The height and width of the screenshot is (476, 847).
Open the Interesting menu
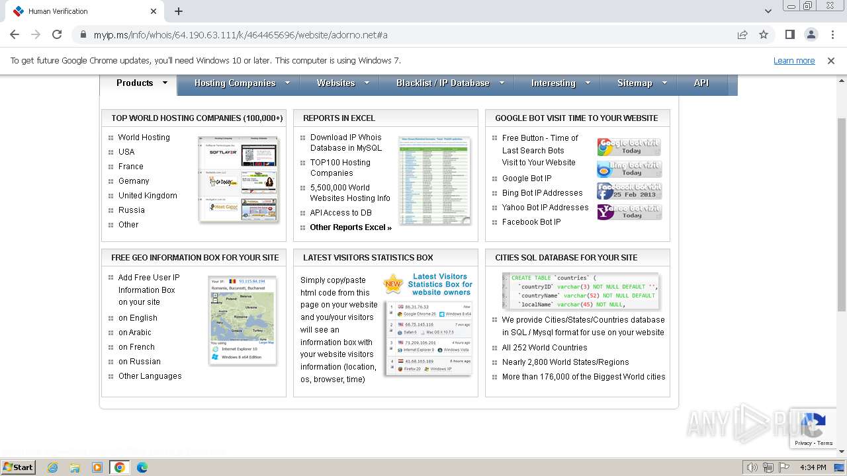[x=553, y=83]
